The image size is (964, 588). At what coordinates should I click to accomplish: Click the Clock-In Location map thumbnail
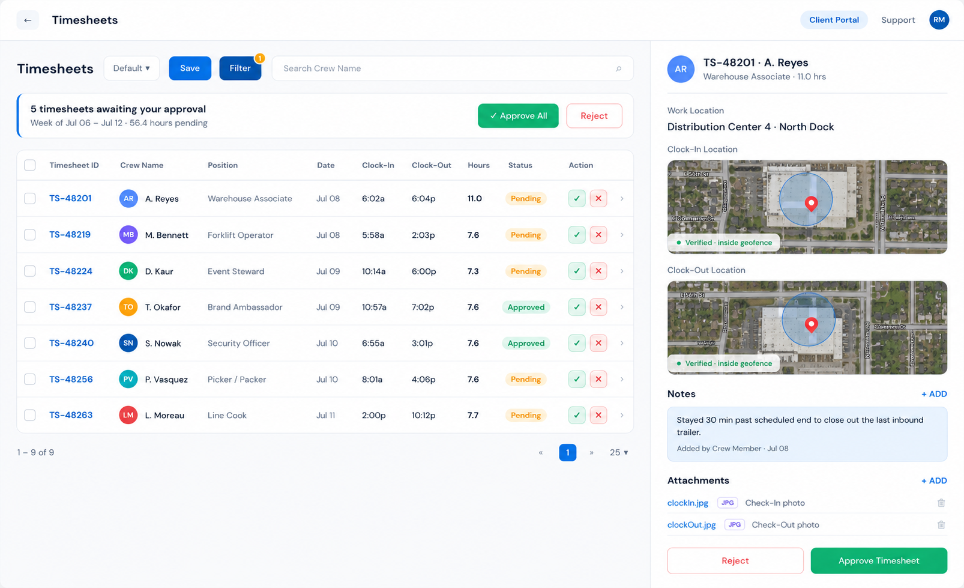807,207
